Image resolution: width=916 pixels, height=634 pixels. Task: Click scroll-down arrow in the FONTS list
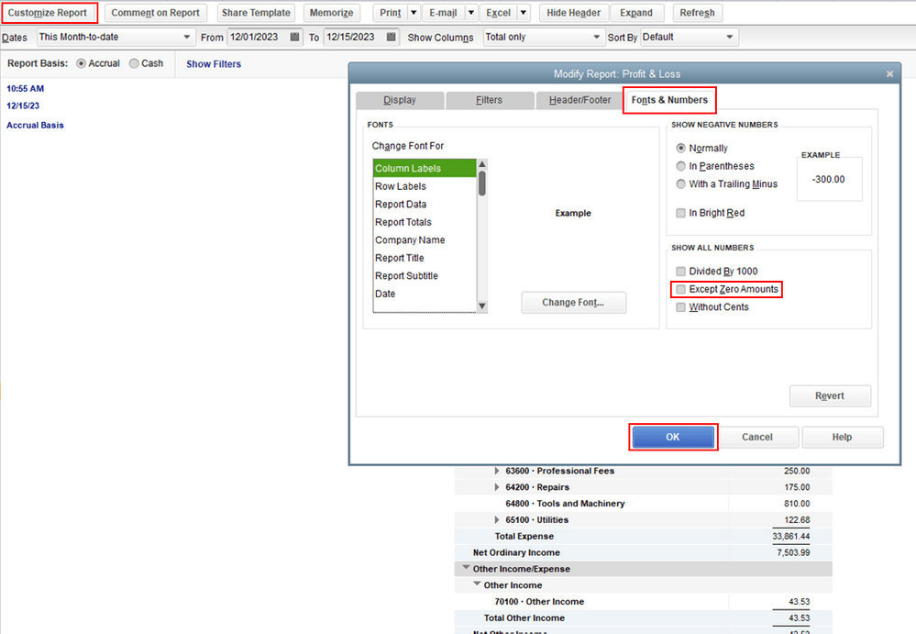[480, 306]
